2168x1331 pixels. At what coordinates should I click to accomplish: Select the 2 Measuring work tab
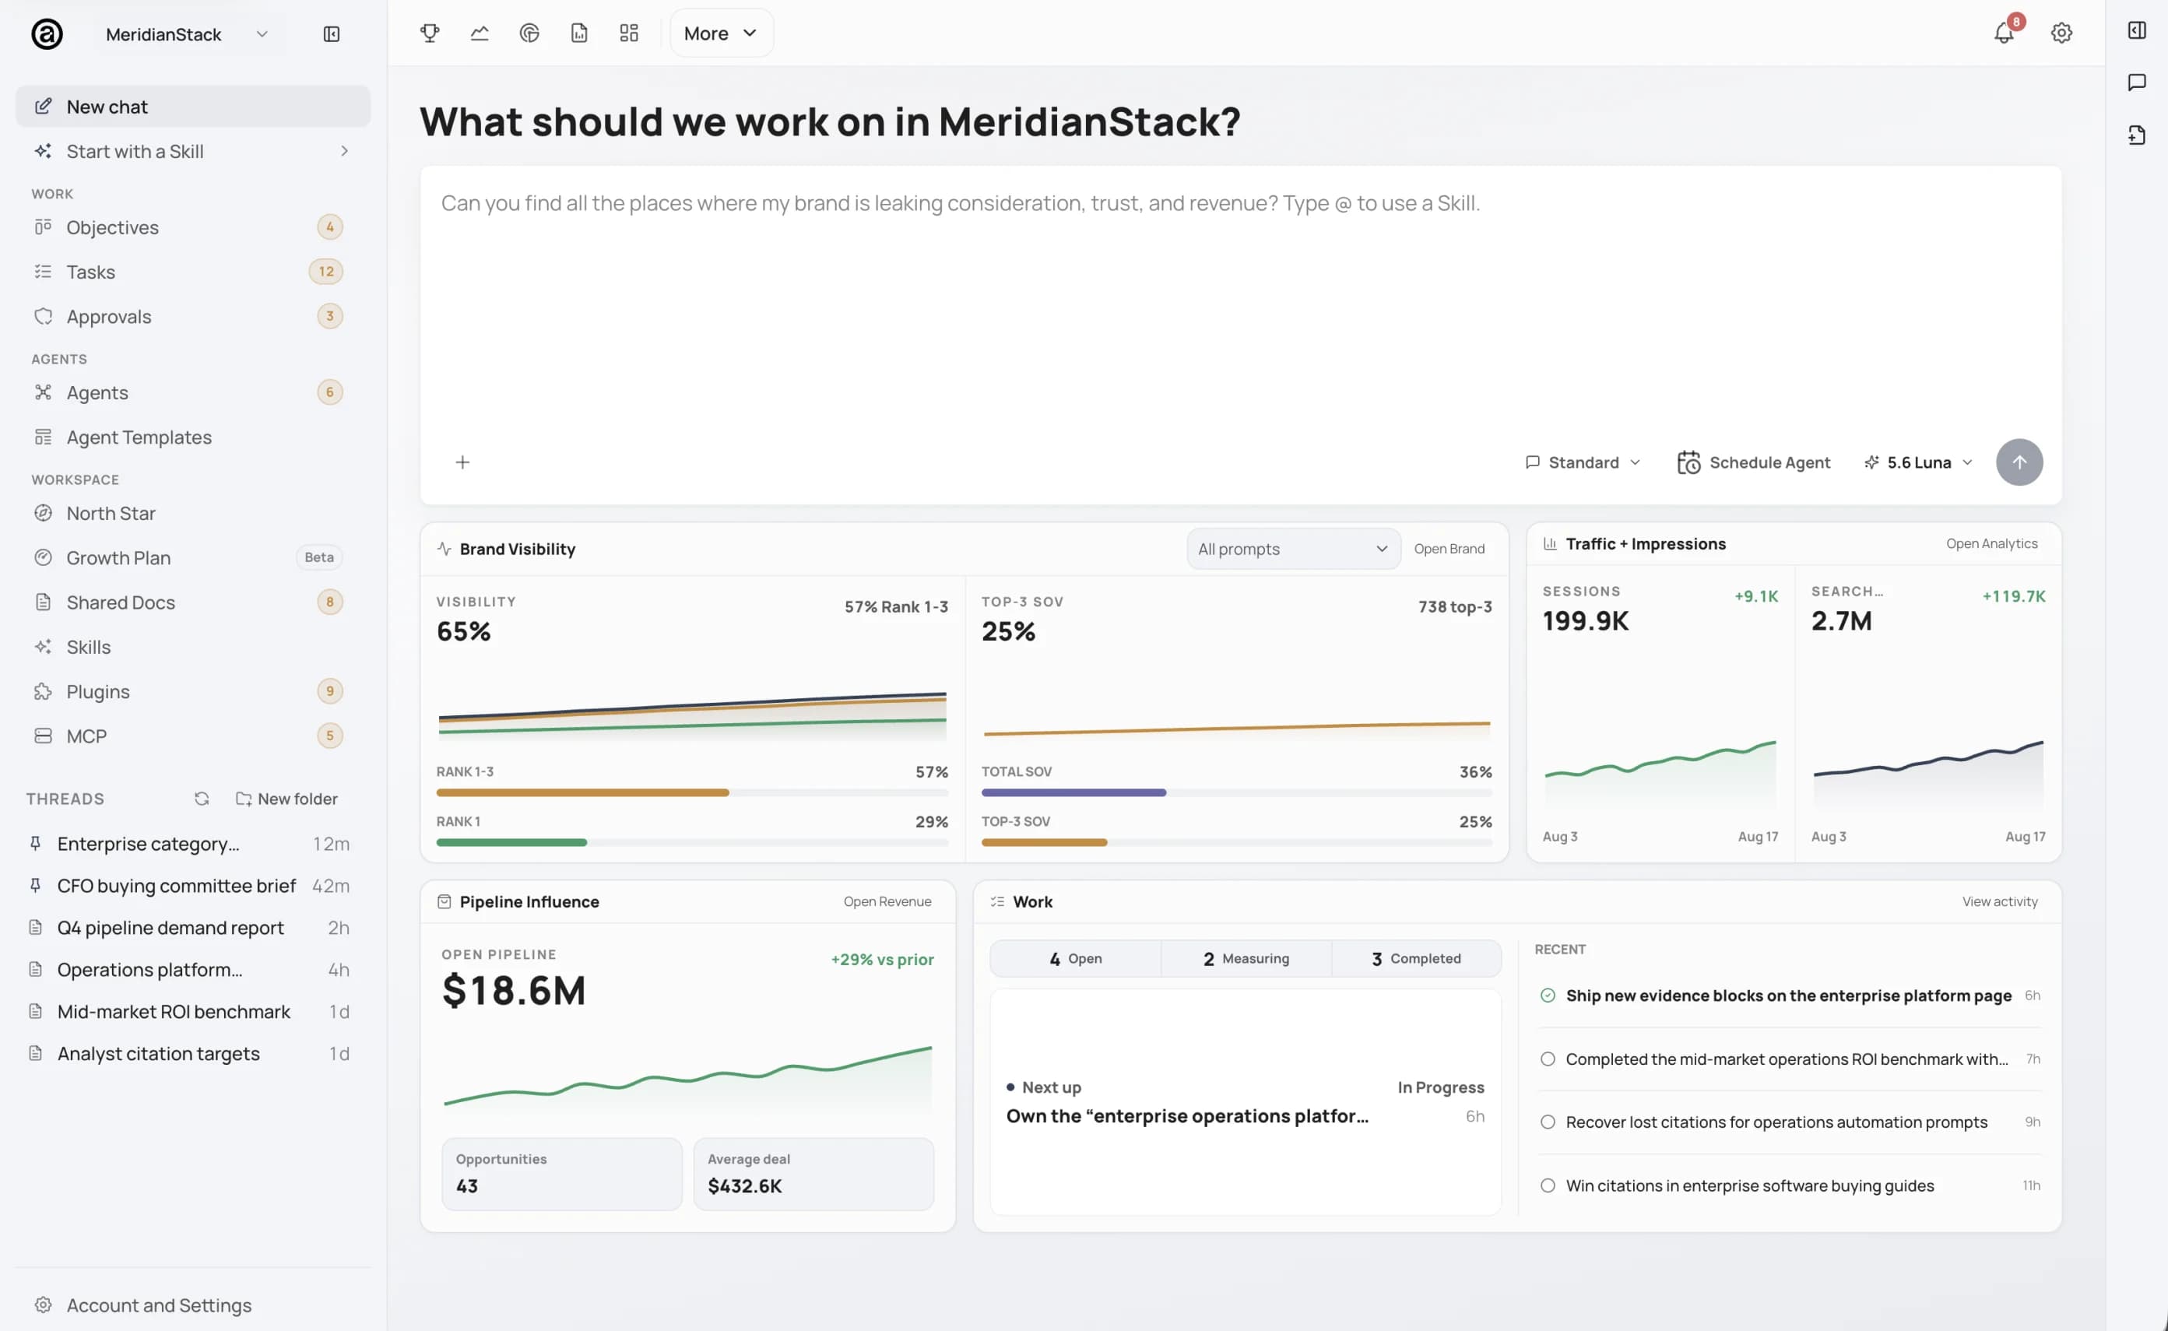pyautogui.click(x=1246, y=957)
